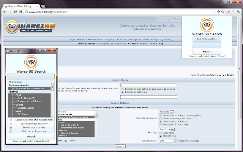
Task: Open the Radio link
Action: tap(143, 44)
